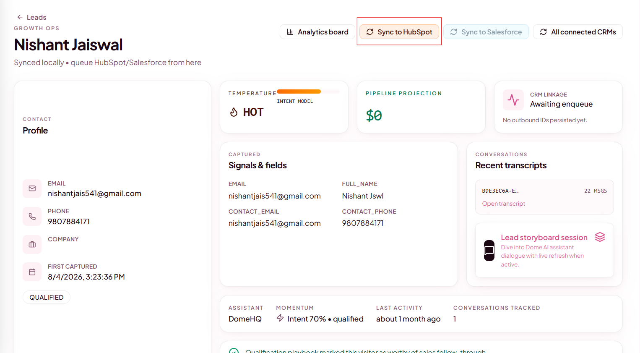Click the refresh icon in Sync to Salesforce
The image size is (640, 353).
pos(453,32)
